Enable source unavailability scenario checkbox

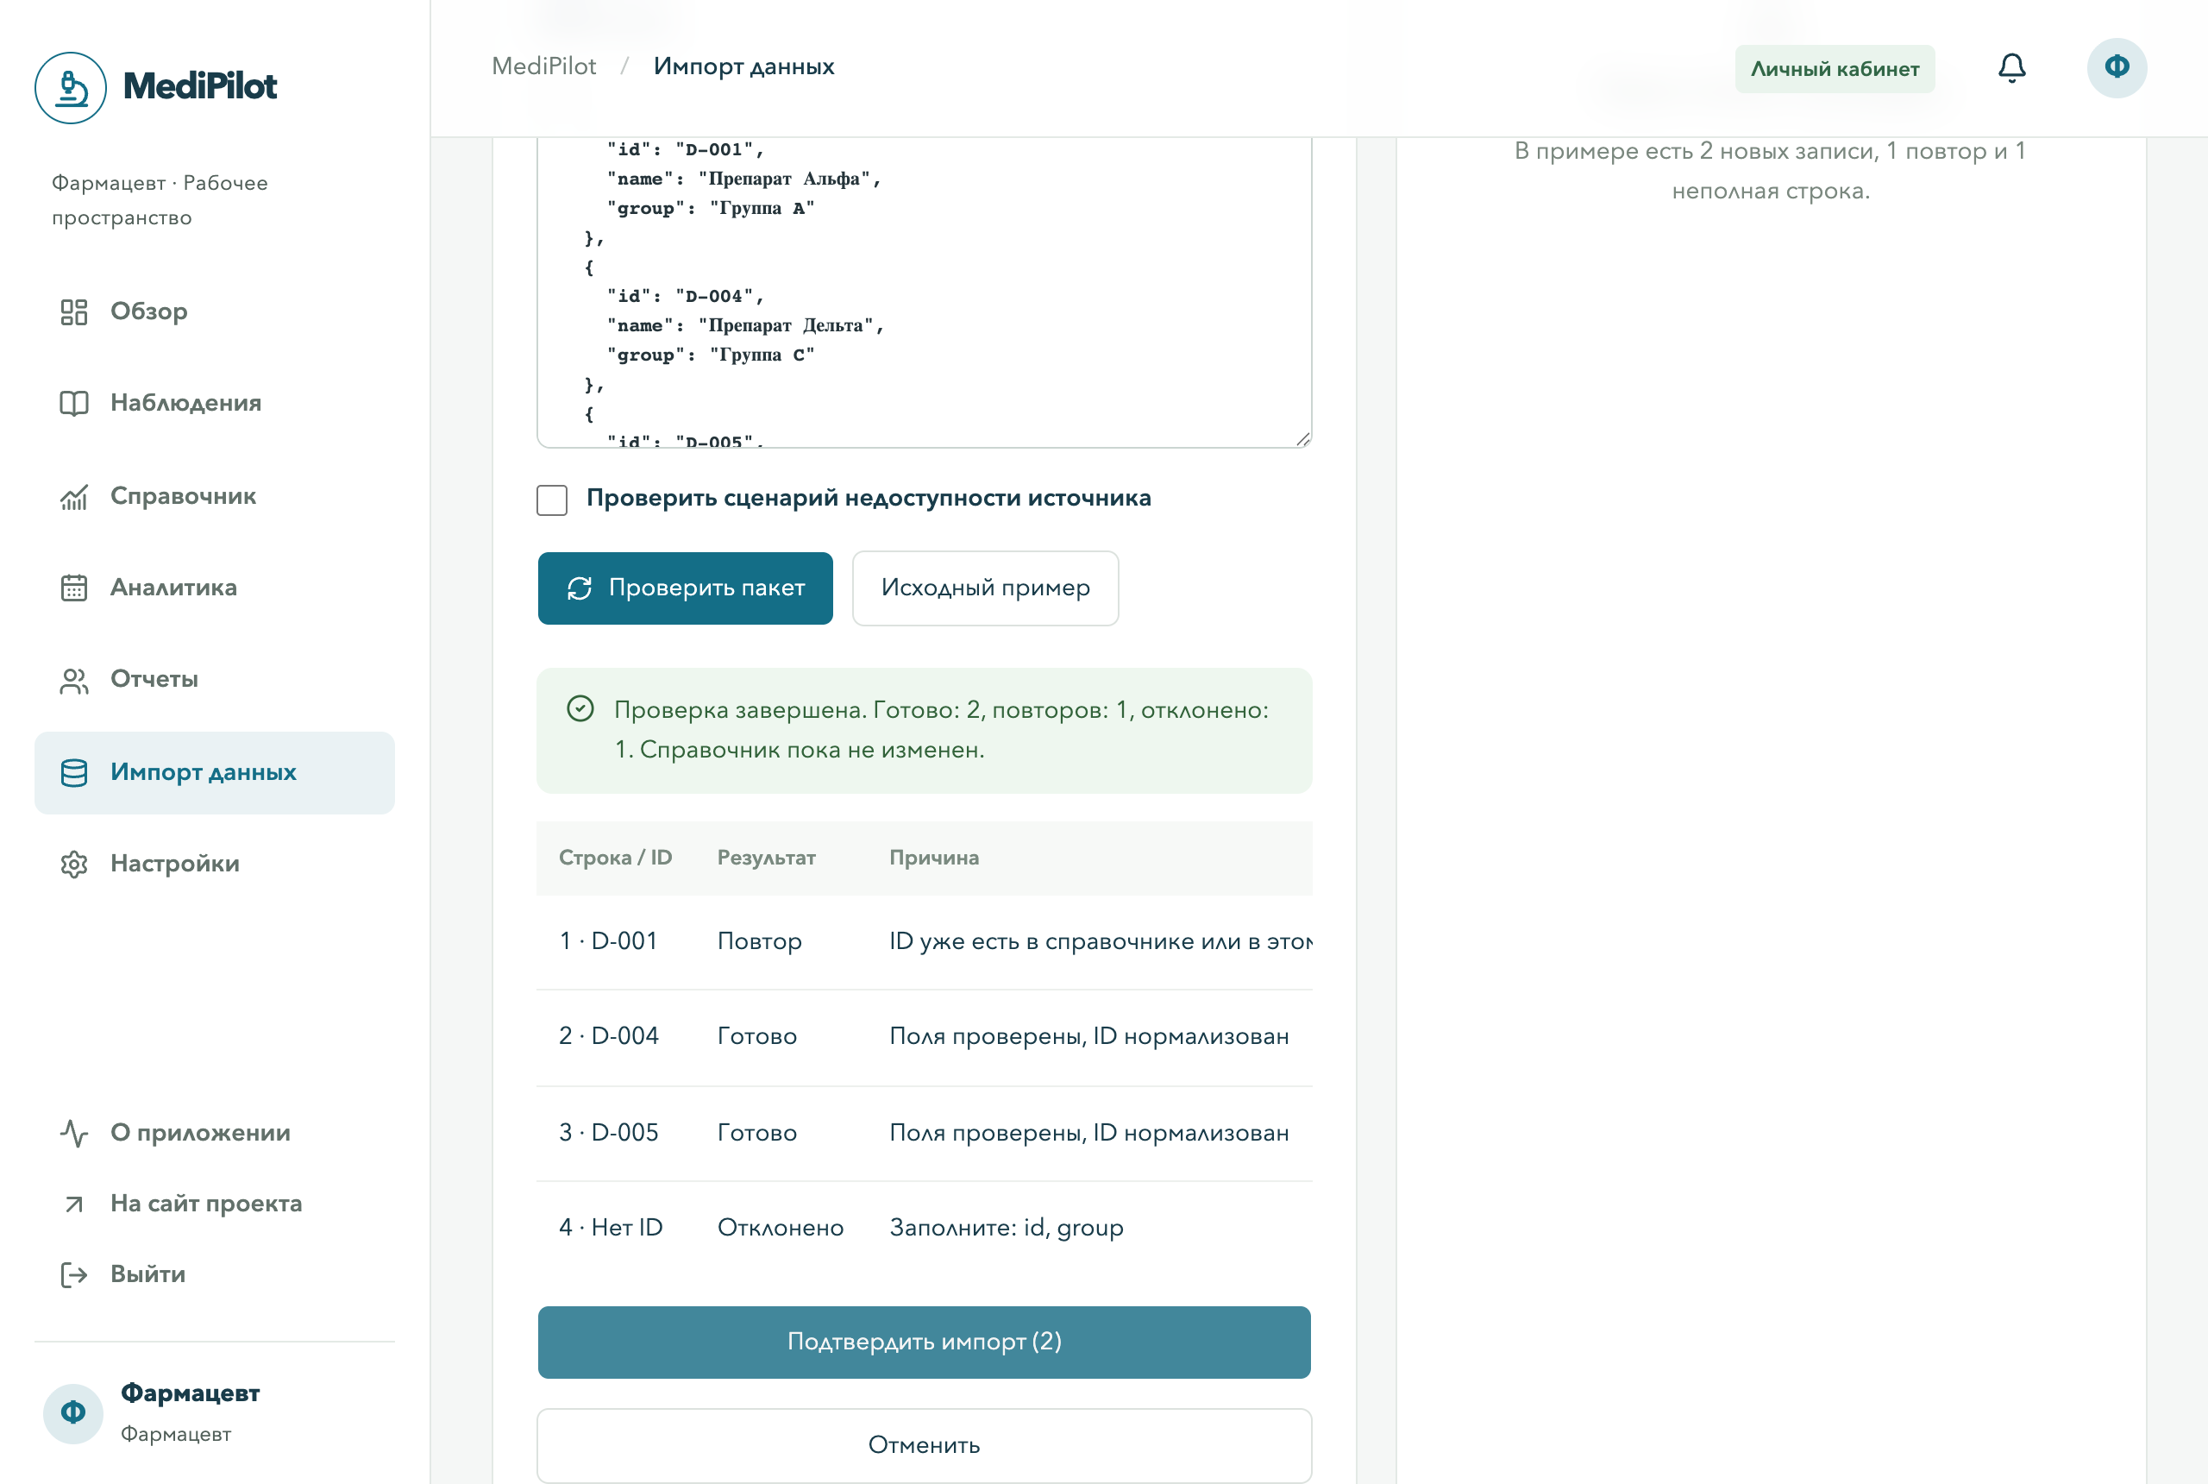551,500
